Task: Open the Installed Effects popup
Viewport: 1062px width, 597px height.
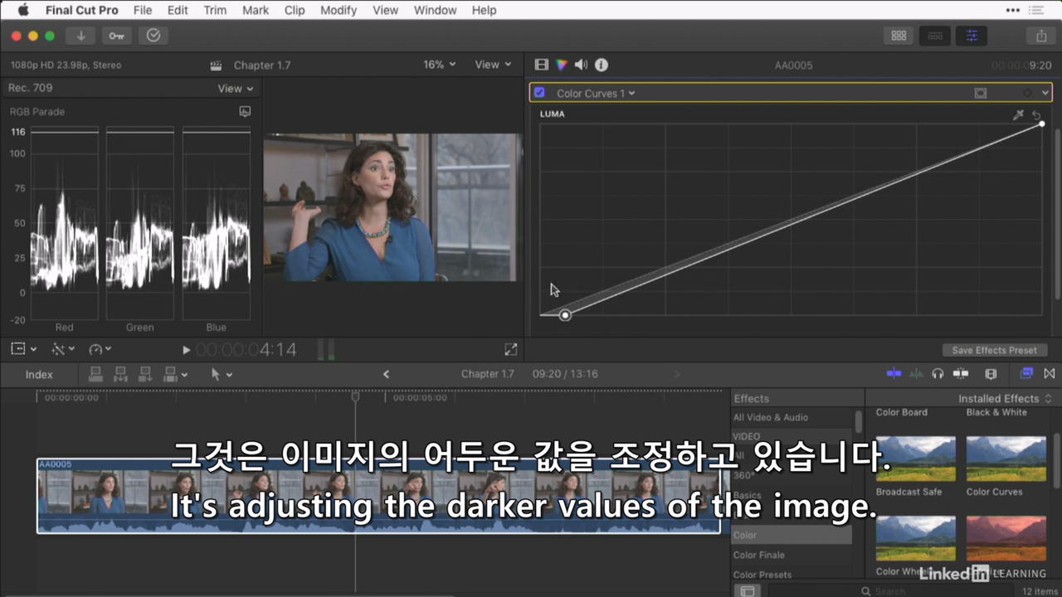Action: tap(1005, 399)
